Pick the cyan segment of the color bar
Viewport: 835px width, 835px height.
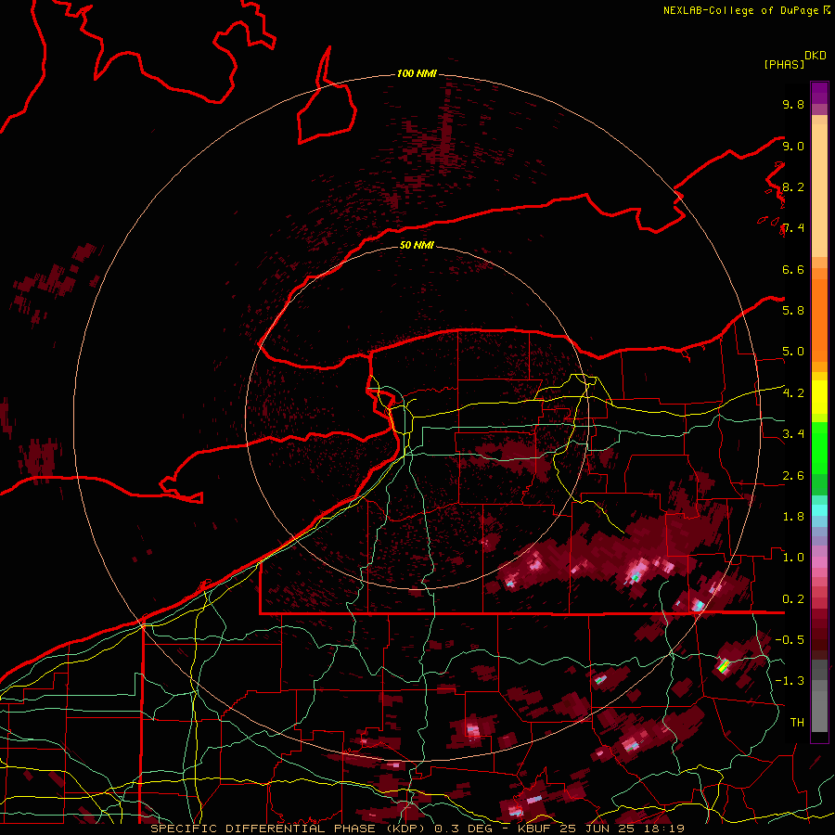point(819,510)
